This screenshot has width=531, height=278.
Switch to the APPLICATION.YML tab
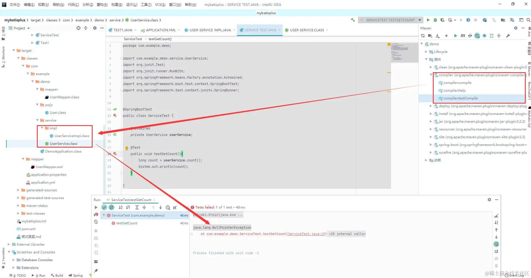(x=161, y=30)
